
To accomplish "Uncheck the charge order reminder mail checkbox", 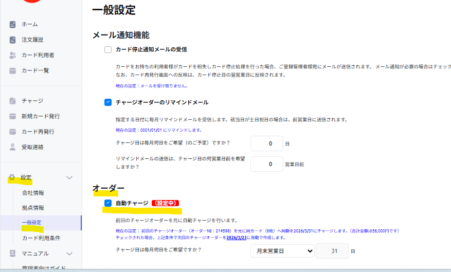I will 108,102.
